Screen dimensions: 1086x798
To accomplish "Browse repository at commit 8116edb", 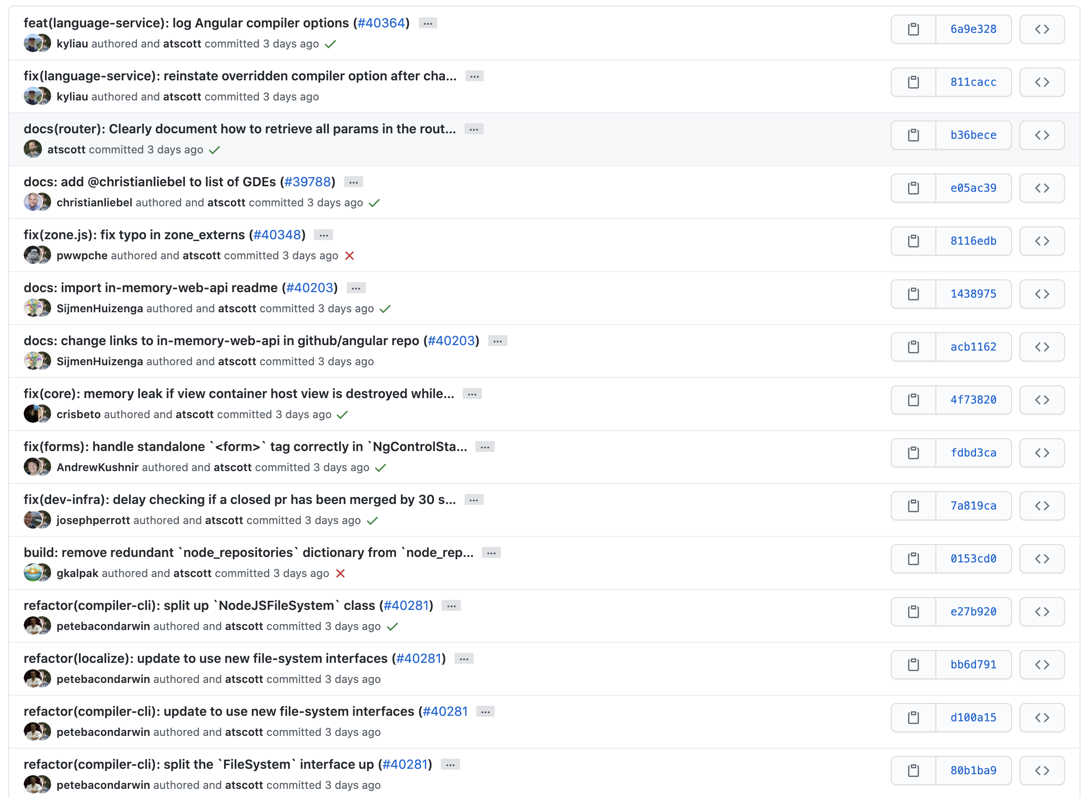I will click(1041, 241).
